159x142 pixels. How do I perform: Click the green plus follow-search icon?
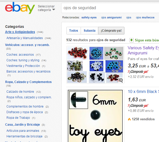coord(131,40)
